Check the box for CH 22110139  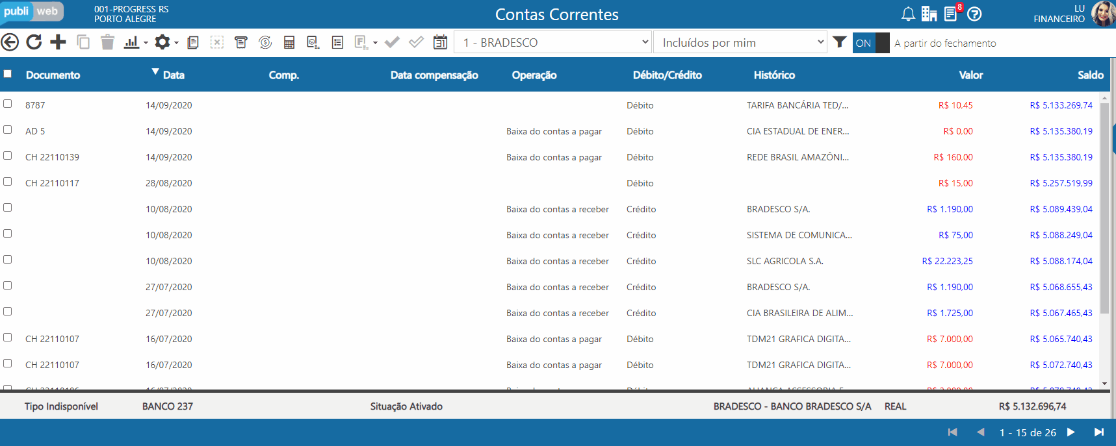[8, 156]
